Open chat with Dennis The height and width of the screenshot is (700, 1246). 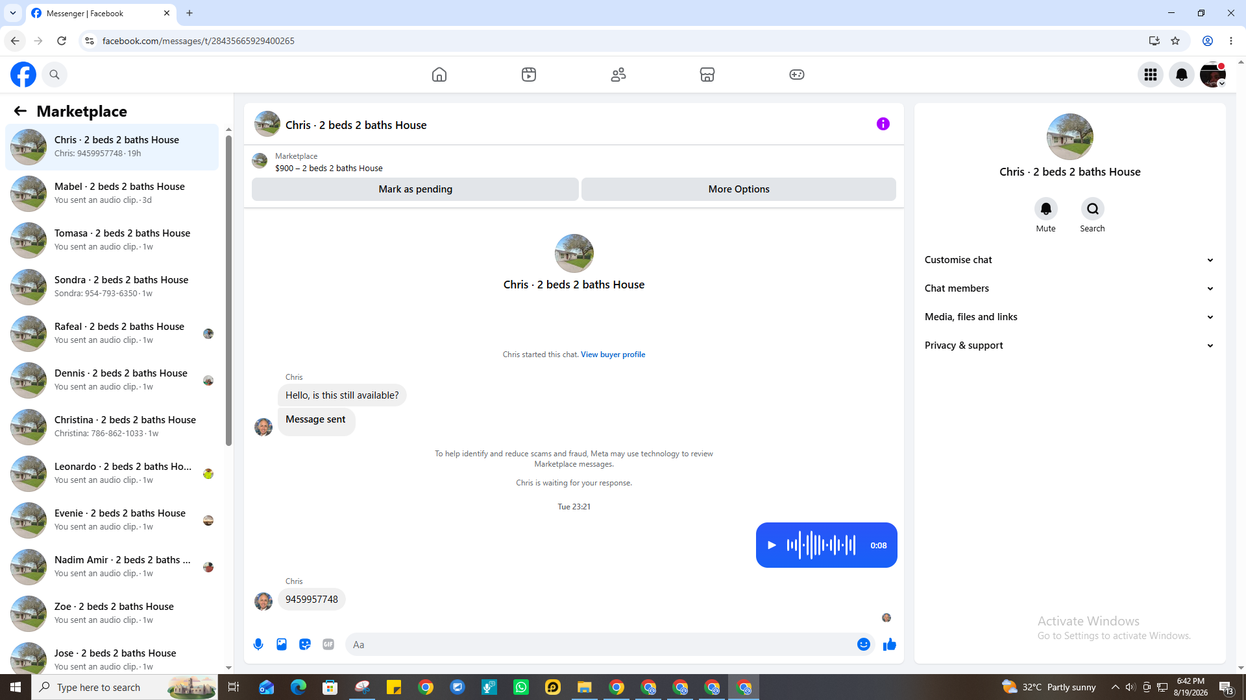click(112, 380)
